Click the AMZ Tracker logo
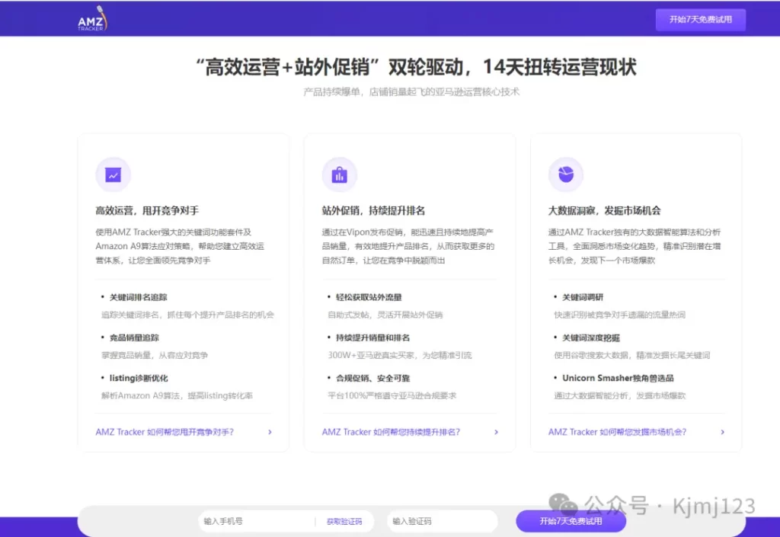The height and width of the screenshot is (537, 780). [92, 19]
